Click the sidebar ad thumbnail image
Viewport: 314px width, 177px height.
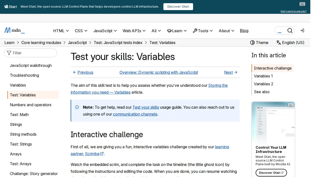[273, 122]
